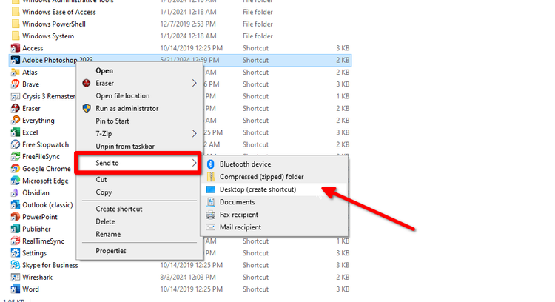This screenshot has width=555, height=302.
Task: Click the Adobe Photoshop 2023 icon
Action: [x=16, y=60]
